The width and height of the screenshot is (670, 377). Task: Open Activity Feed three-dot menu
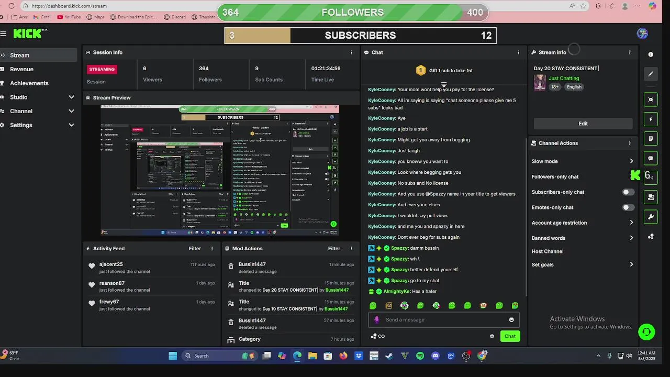(212, 249)
